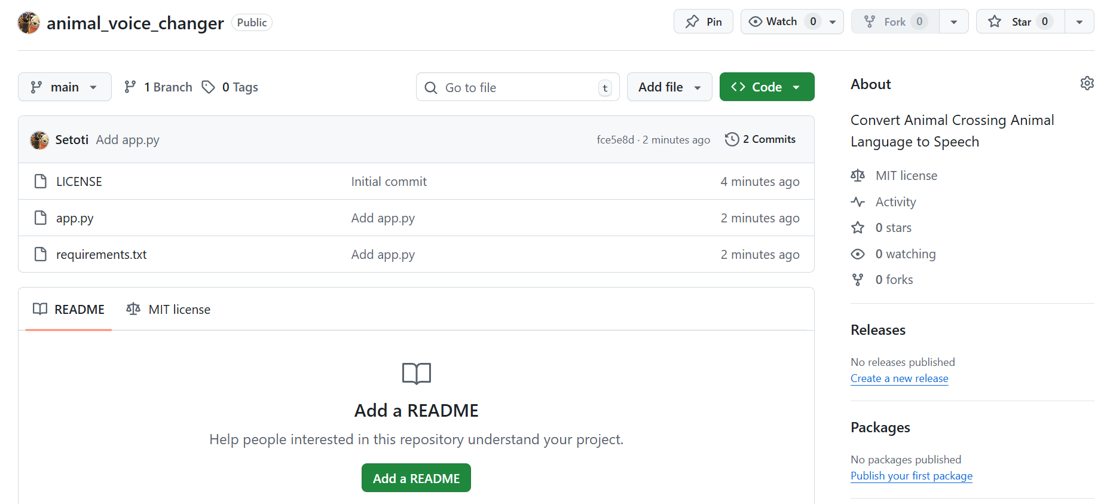Open the About settings gear icon
The width and height of the screenshot is (1107, 504).
[1087, 84]
